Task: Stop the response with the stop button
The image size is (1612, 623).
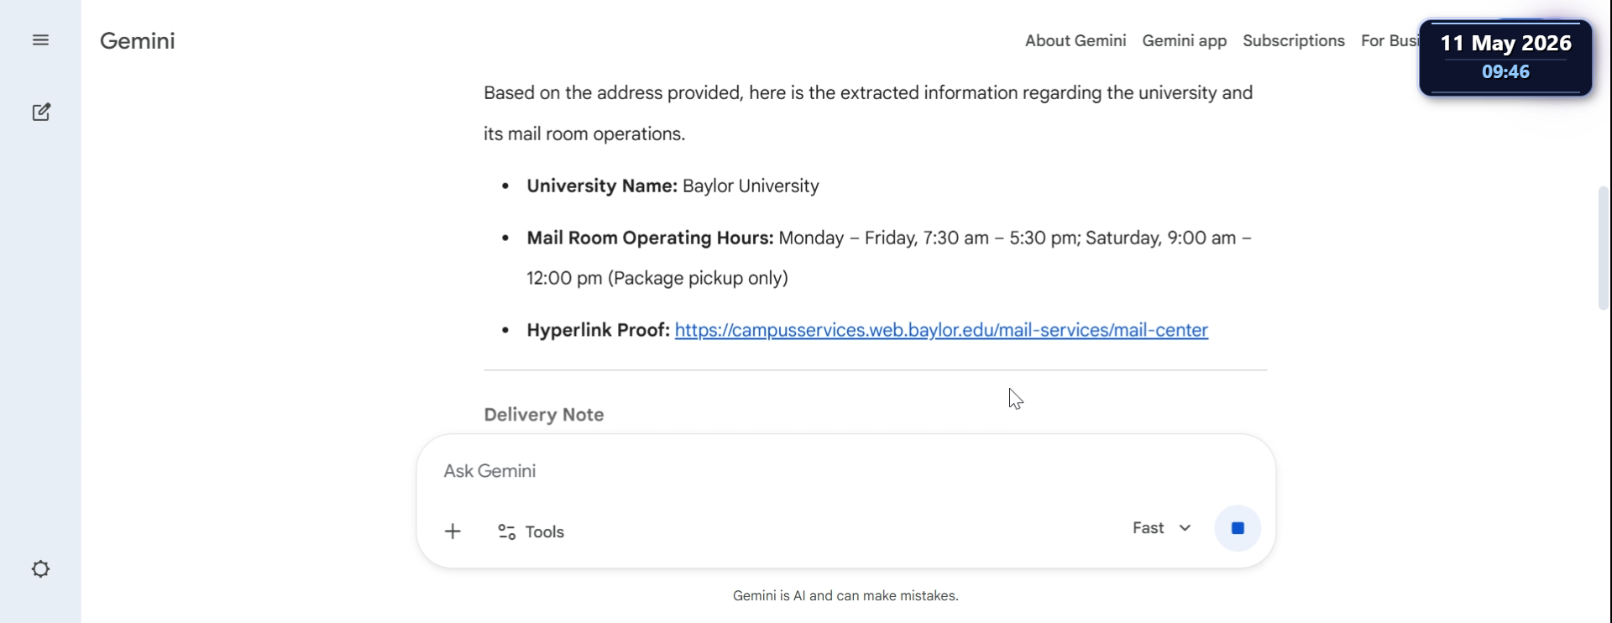Action: (1238, 528)
